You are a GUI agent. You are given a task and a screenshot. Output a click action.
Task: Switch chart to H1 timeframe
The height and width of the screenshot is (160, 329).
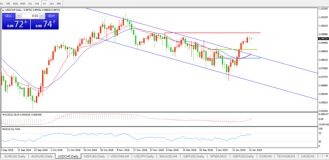[30, 4]
